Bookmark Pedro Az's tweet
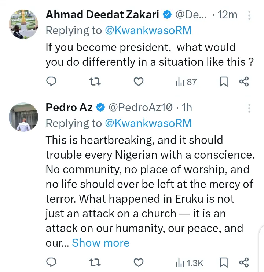 [223, 262]
